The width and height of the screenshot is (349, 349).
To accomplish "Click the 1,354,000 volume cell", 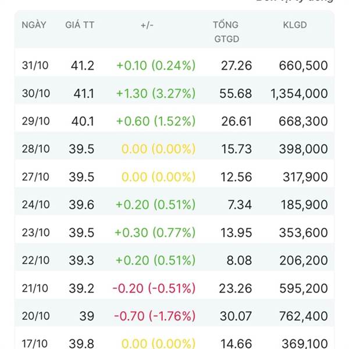I will point(299,93).
